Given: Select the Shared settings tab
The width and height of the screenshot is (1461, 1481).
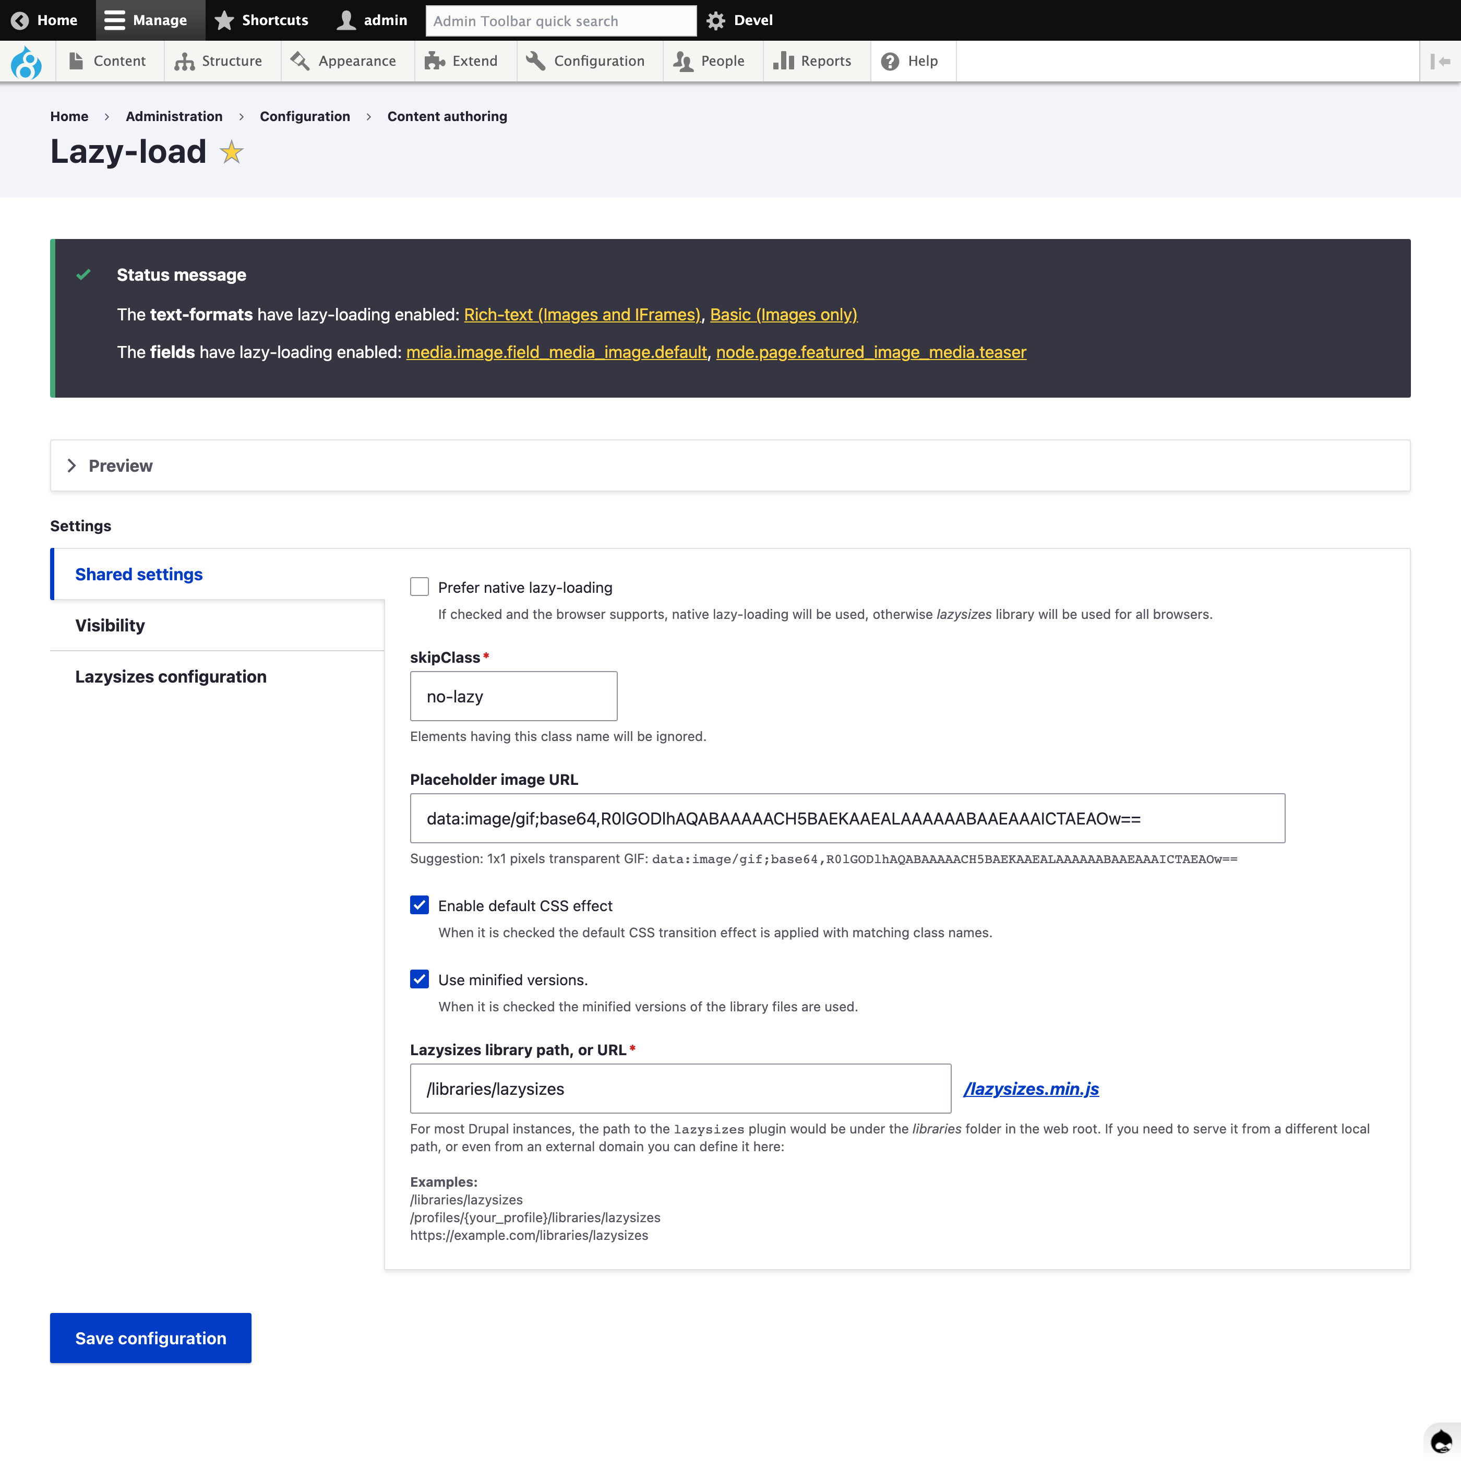Looking at the screenshot, I should [139, 574].
